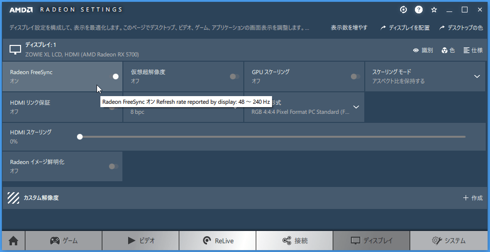Screen dimensions: 490x252
Task: Open the ReLive tab
Action: [218, 241]
